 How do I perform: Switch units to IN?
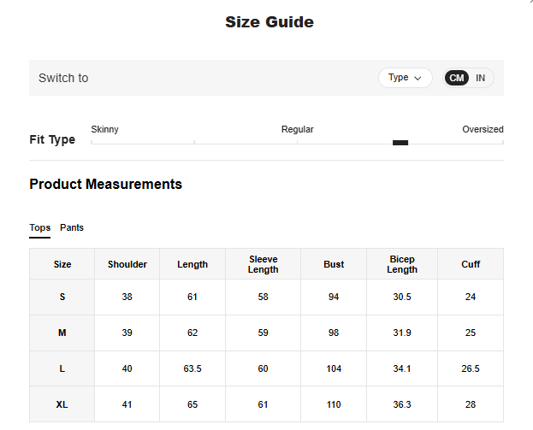pos(481,78)
